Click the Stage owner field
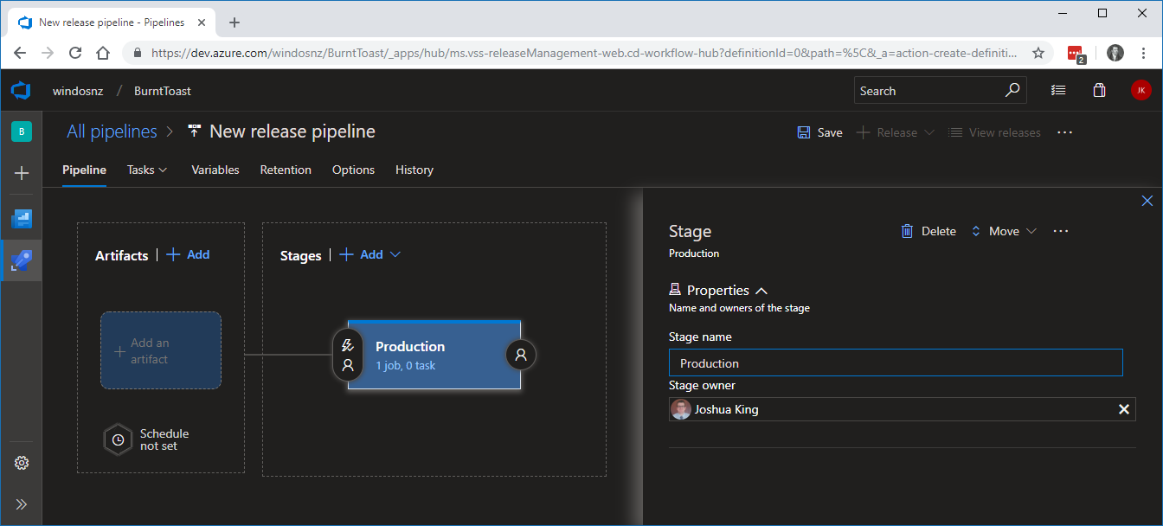This screenshot has height=526, width=1163. [902, 409]
